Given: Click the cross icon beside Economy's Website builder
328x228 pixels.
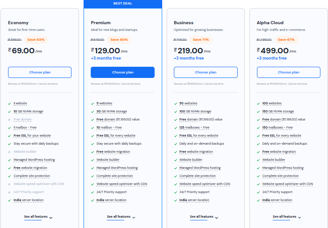Looking at the screenshot, I should coord(9,152).
